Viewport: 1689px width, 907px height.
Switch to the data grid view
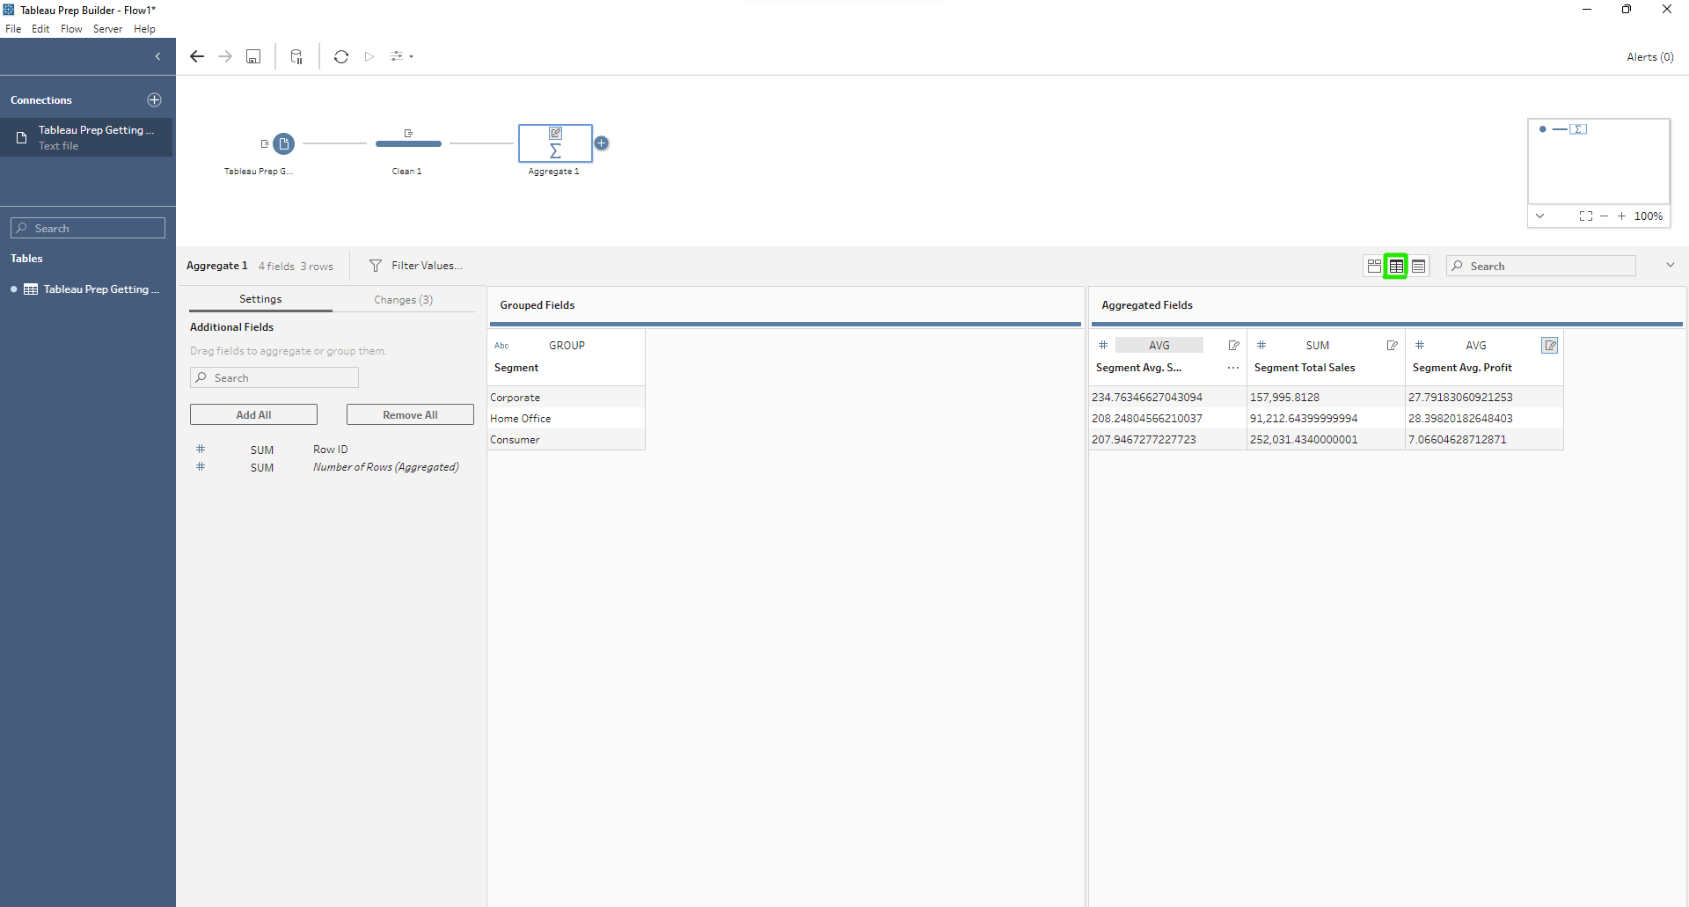(x=1396, y=266)
